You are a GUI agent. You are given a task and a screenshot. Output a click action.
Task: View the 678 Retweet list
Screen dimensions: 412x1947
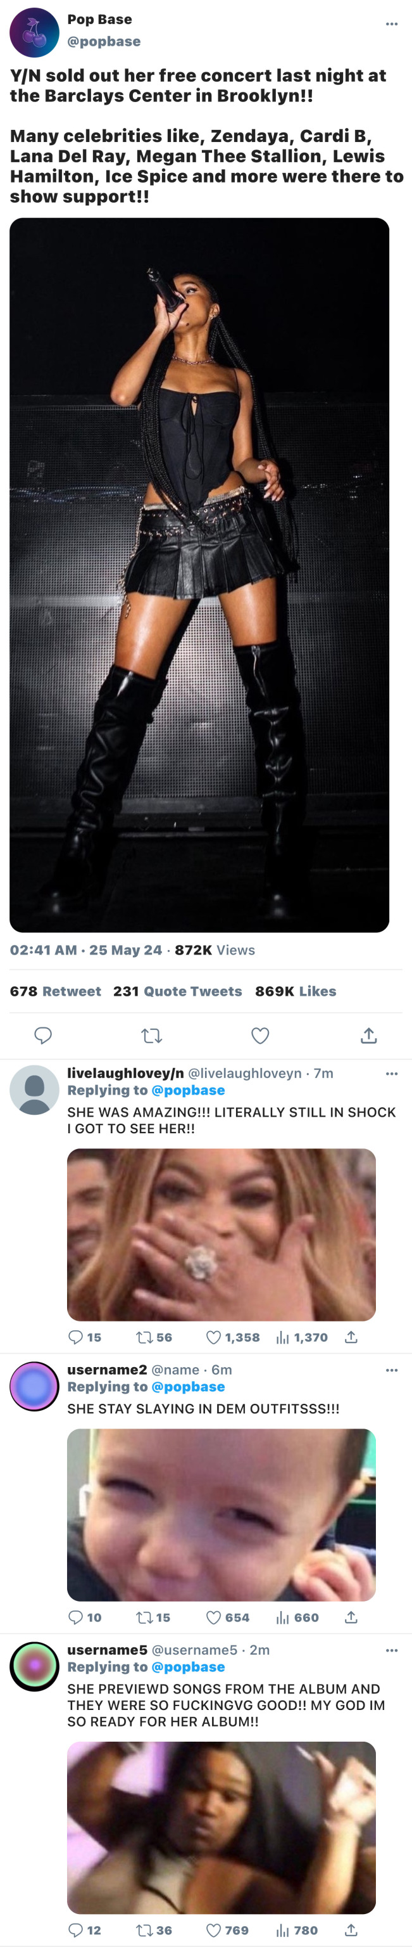click(55, 991)
